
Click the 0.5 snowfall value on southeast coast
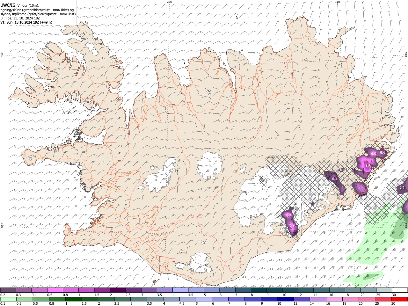(x=361, y=188)
